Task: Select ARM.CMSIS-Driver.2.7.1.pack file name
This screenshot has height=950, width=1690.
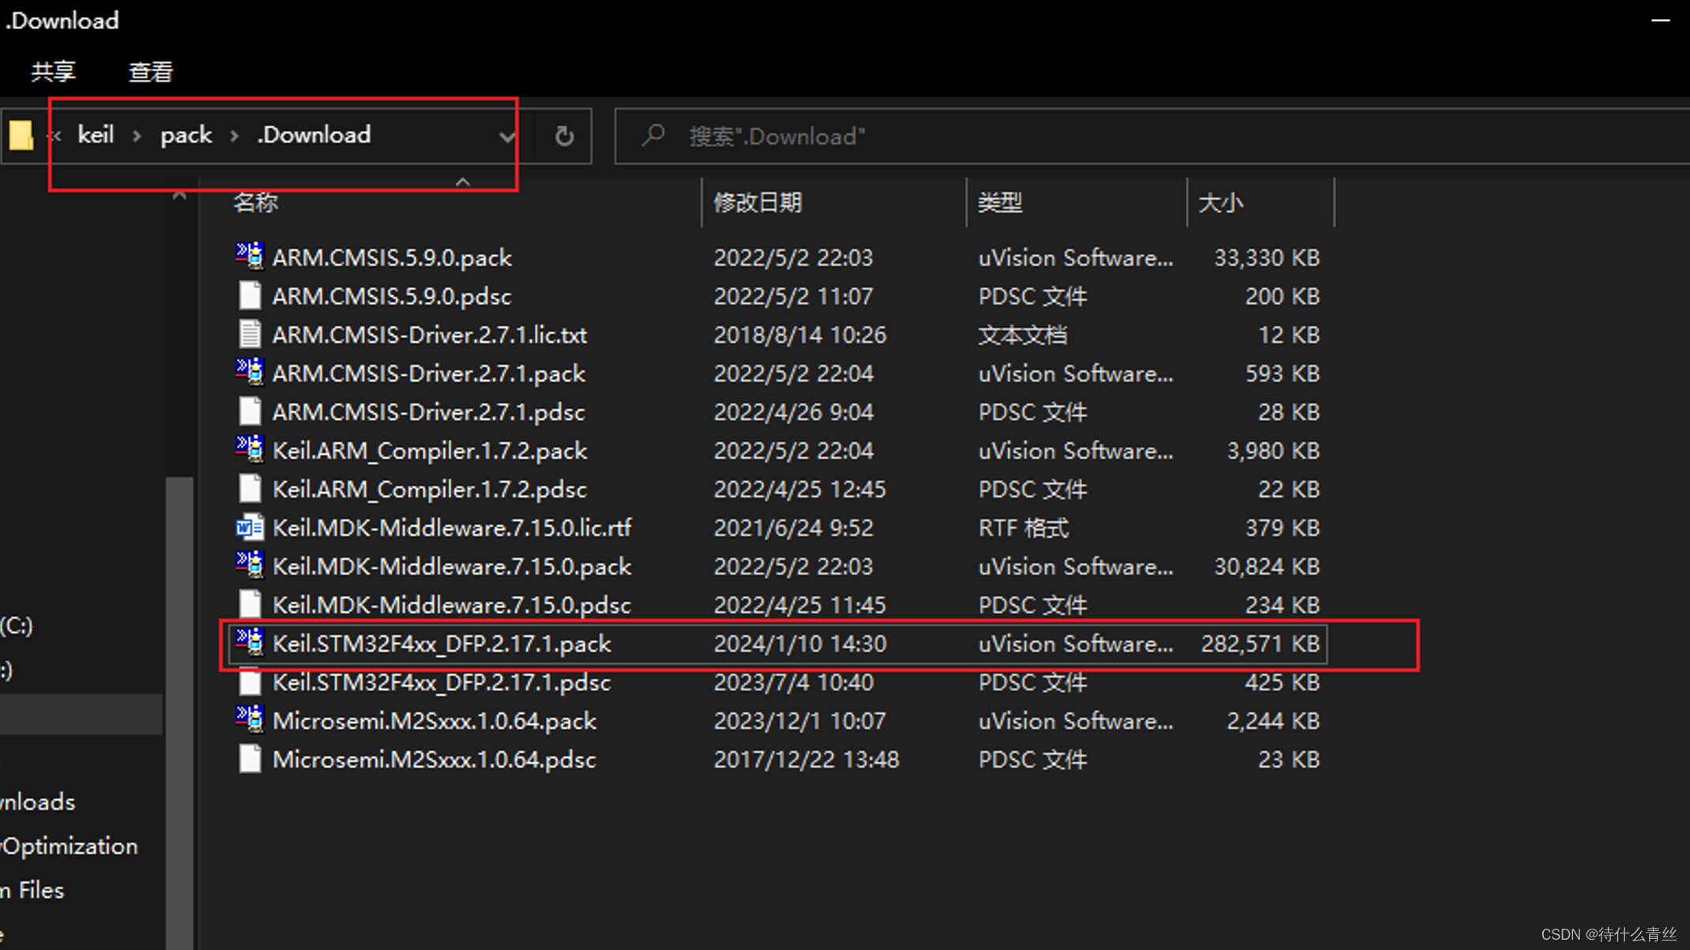Action: point(429,374)
